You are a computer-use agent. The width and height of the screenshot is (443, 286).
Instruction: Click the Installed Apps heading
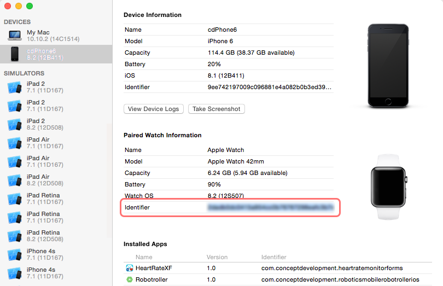point(145,244)
